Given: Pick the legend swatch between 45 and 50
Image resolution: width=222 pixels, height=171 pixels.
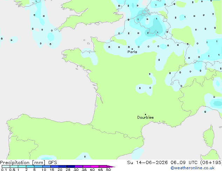Looking at the screenshot, I should point(103,166).
